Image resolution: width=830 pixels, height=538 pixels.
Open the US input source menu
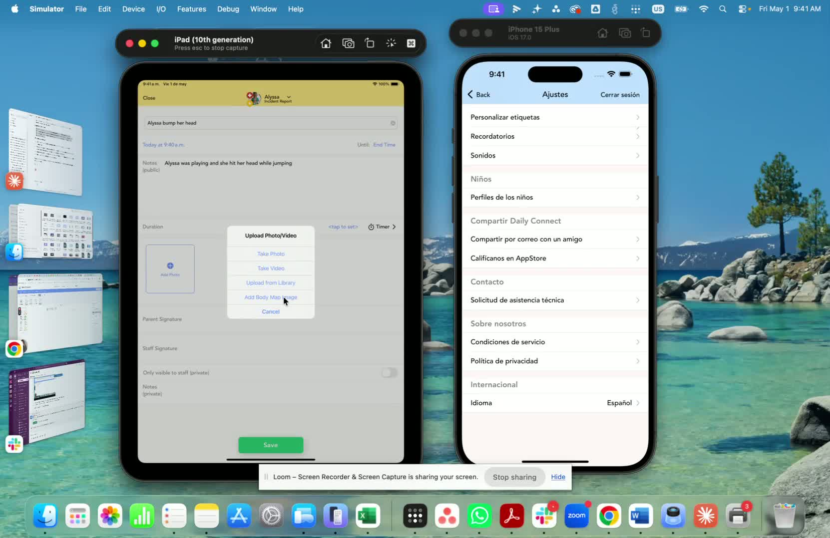pos(658,9)
